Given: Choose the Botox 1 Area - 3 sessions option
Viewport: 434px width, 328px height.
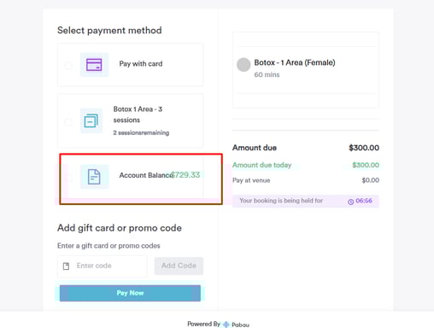Looking at the screenshot, I should click(x=138, y=114).
